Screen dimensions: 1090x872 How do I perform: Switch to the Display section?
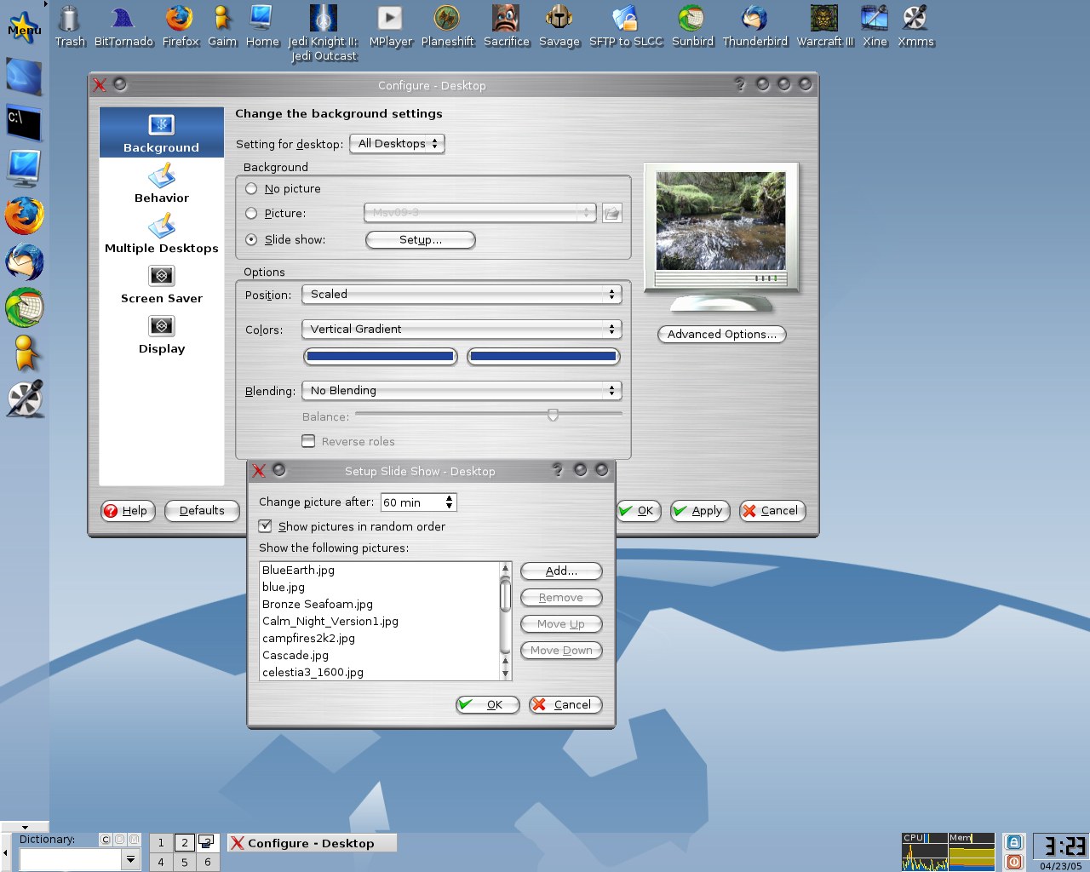coord(162,334)
